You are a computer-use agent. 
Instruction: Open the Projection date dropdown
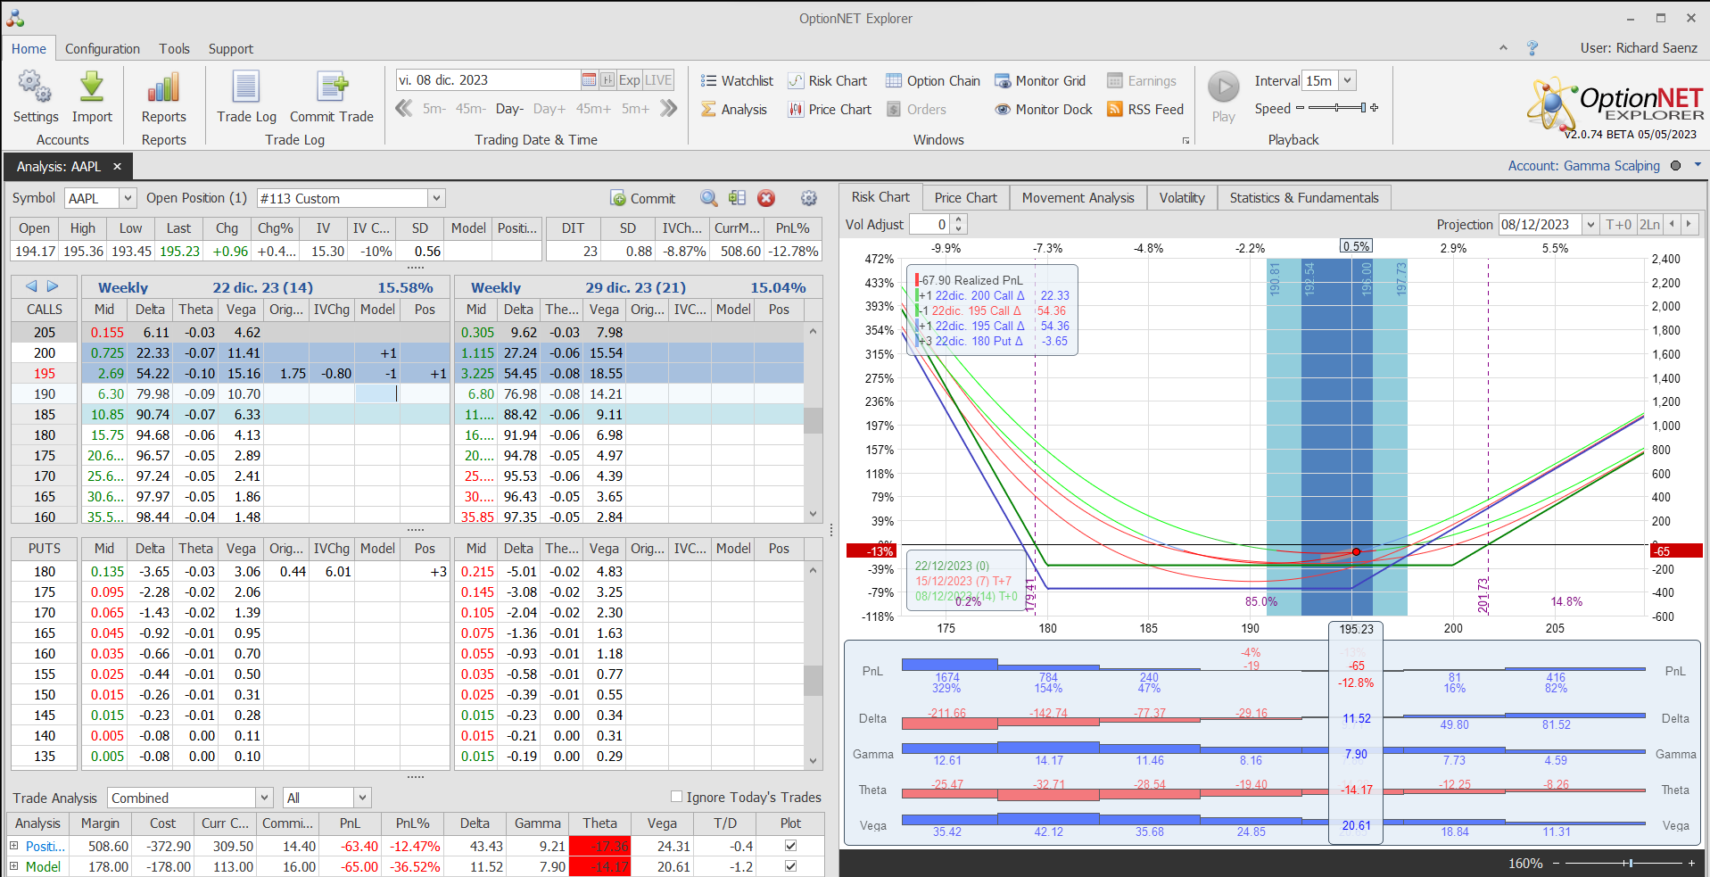coord(1590,225)
